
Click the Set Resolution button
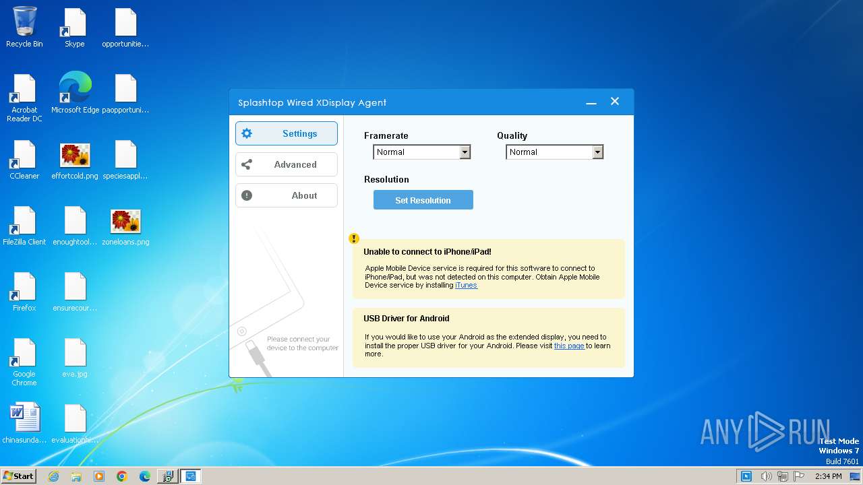tap(423, 200)
